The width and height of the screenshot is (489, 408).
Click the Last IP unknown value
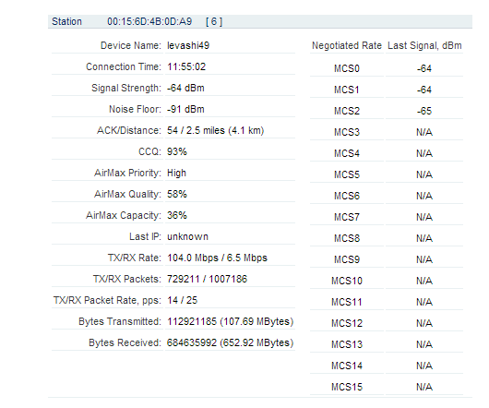click(187, 236)
